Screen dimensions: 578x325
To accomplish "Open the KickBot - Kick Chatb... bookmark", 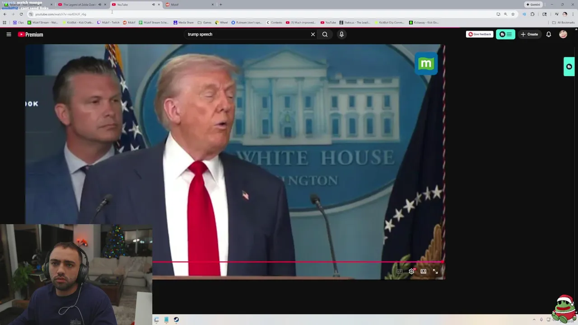I will pyautogui.click(x=78, y=23).
